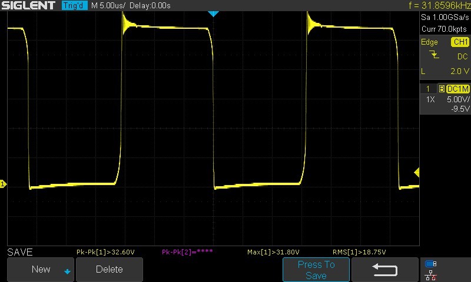
Task: Click the trigger level 2.0 V value
Action: [460, 71]
